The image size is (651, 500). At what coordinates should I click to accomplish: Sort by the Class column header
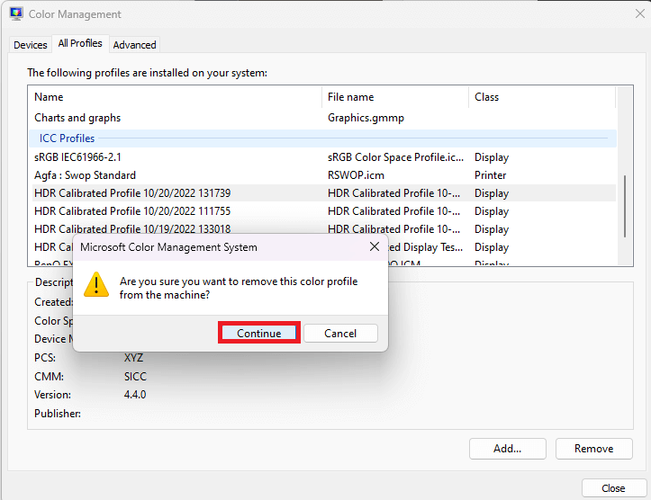click(542, 97)
